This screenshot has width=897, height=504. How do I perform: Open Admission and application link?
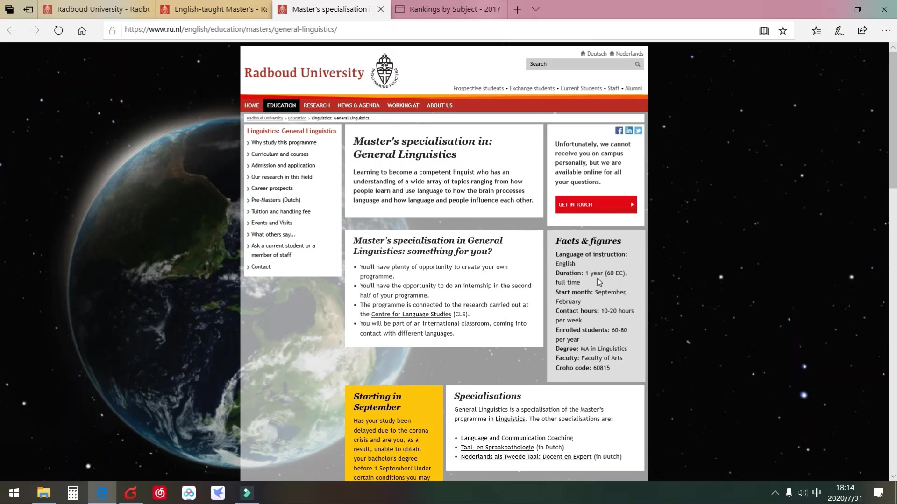[x=283, y=166]
